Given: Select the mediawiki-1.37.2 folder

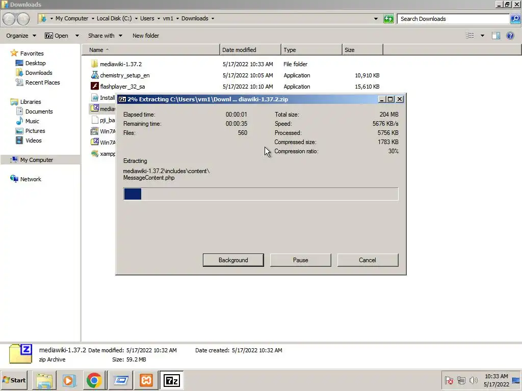Looking at the screenshot, I should point(120,64).
